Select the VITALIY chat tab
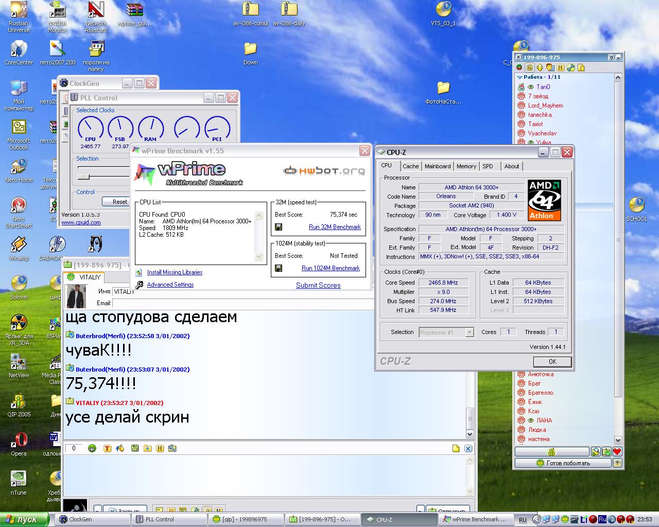Image resolution: width=659 pixels, height=527 pixels. 84,277
